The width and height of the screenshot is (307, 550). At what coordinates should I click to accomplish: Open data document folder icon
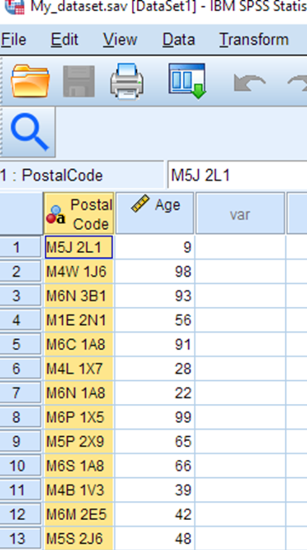pos(30,81)
